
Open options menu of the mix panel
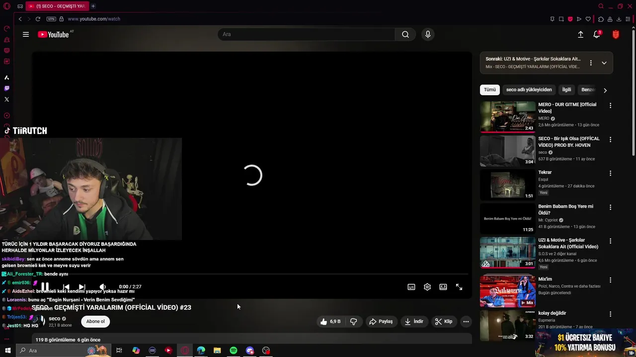pos(591,63)
